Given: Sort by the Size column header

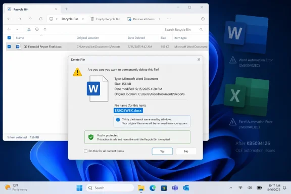Looking at the screenshot, I should [163, 38].
